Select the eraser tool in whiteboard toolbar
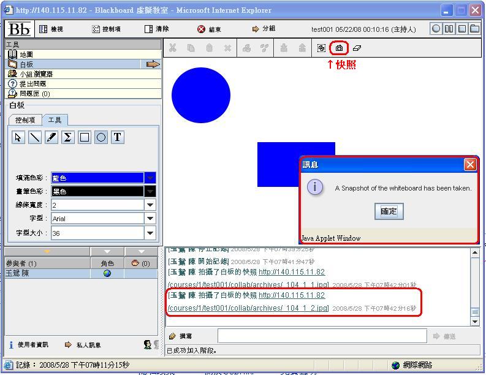Viewport: 486px width, 375px height. (358, 48)
